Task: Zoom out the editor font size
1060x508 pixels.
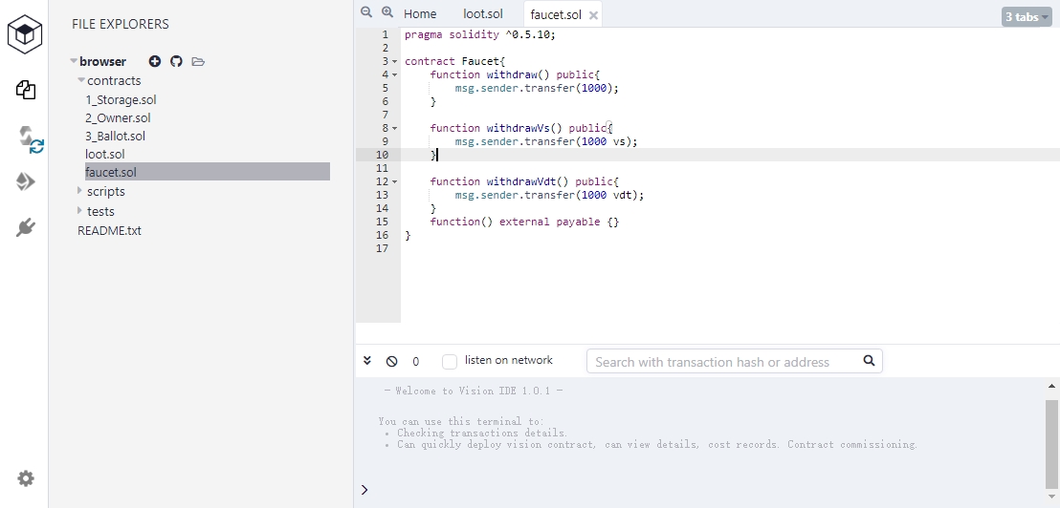Action: 366,12
